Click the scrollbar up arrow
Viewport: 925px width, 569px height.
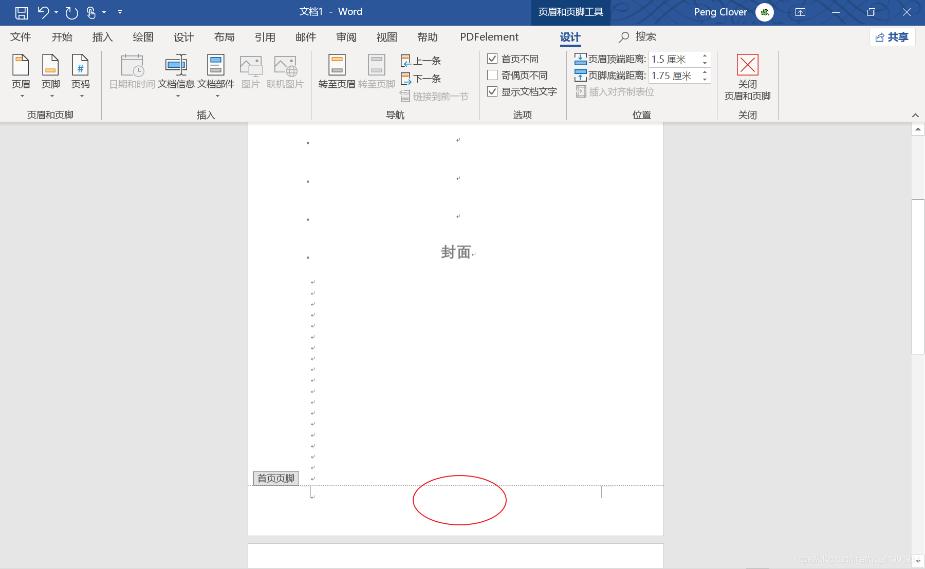tap(918, 129)
